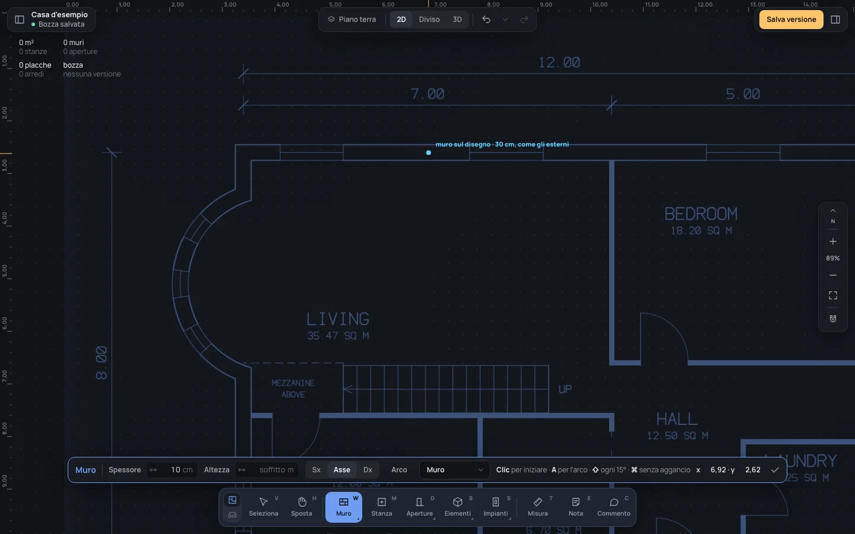The width and height of the screenshot is (855, 534).
Task: Switch to the 3D view tab
Action: point(457,20)
